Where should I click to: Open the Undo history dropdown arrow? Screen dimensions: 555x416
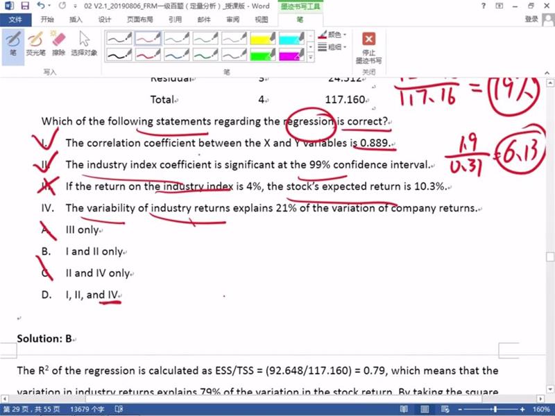pos(49,6)
